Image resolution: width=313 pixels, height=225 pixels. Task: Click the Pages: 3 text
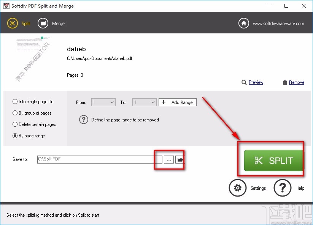pyautogui.click(x=75, y=75)
